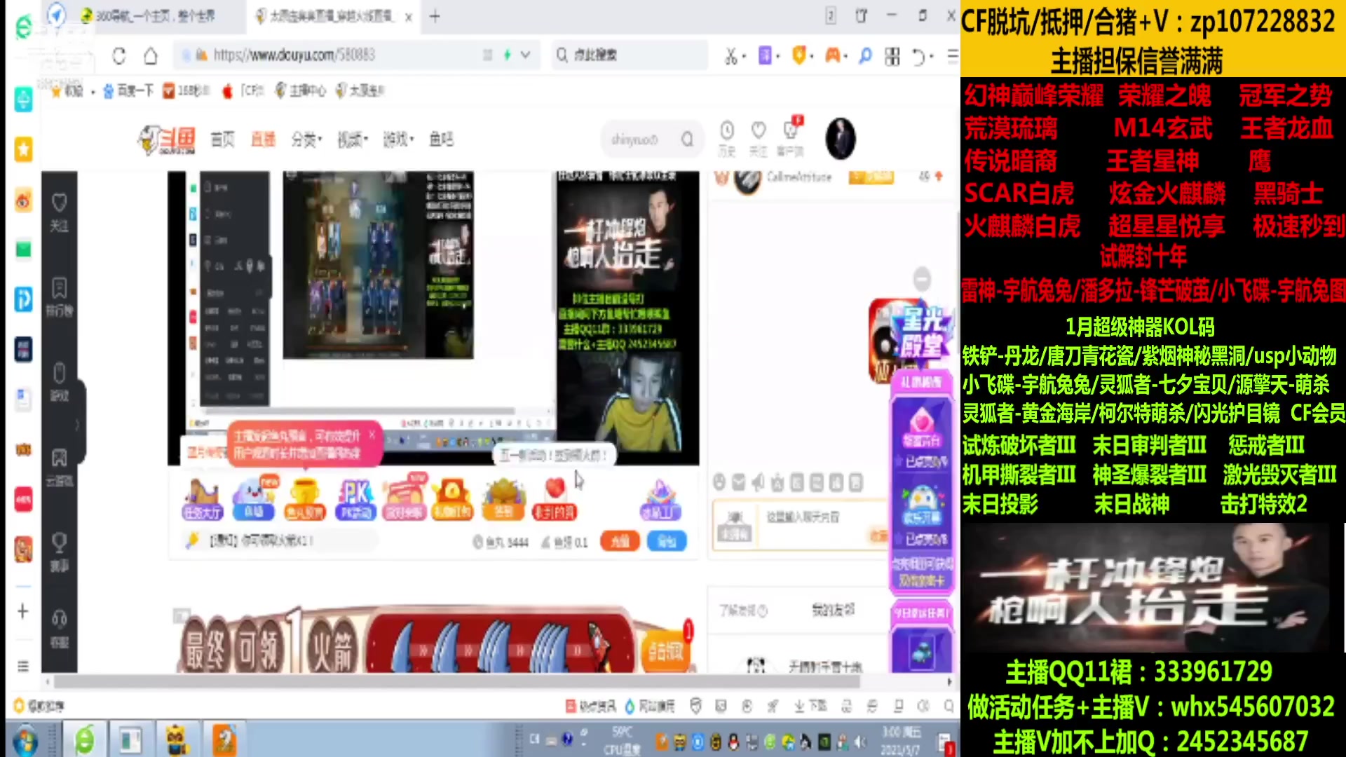
Task: Close the Douyu live stream tab
Action: pyautogui.click(x=409, y=17)
